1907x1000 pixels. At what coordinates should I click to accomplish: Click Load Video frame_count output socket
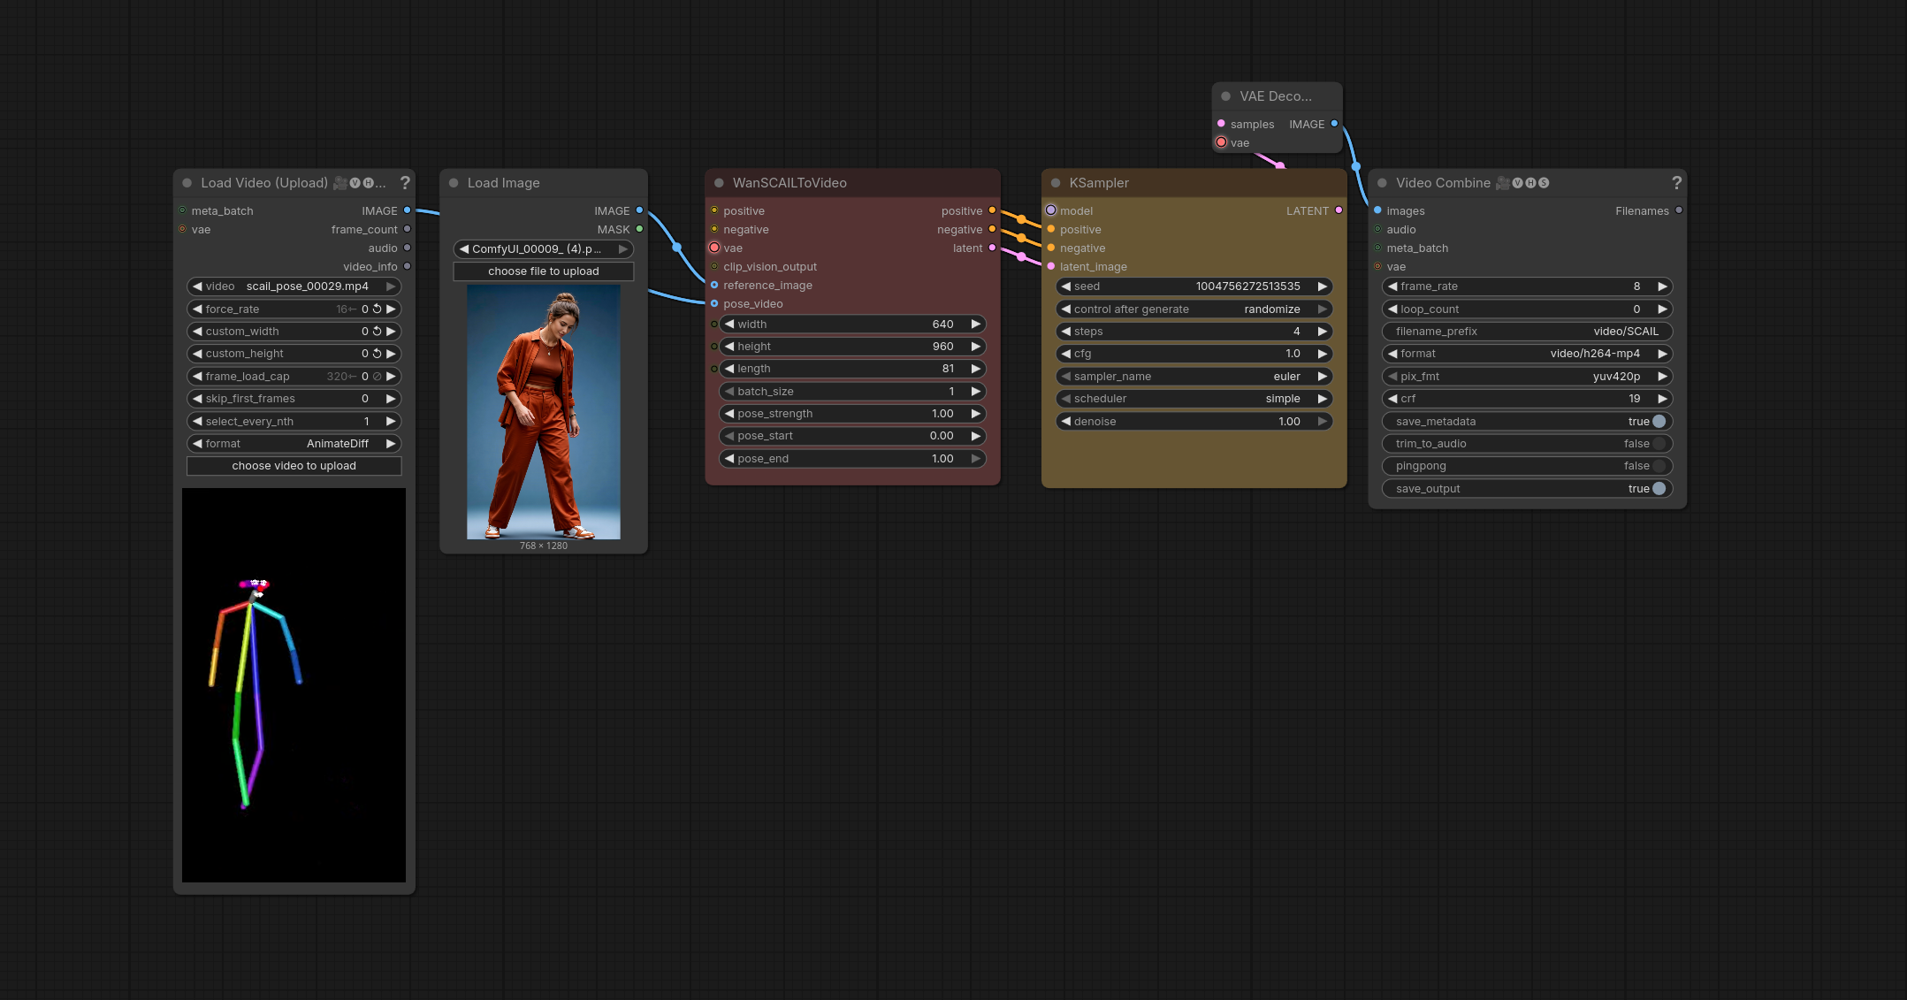point(407,229)
